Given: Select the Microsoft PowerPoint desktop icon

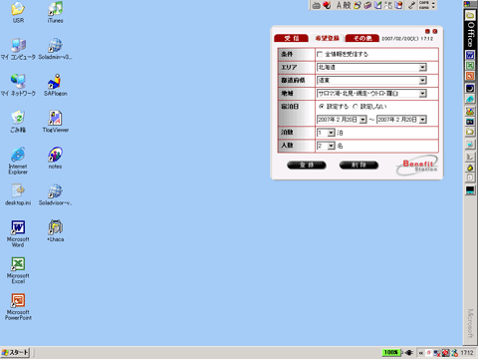Looking at the screenshot, I should tap(18, 306).
